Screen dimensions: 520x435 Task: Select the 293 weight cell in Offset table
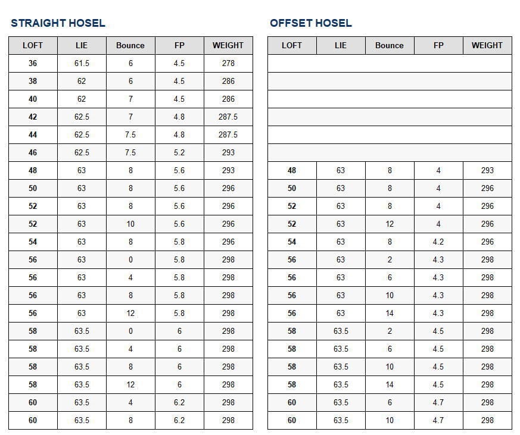(x=487, y=170)
